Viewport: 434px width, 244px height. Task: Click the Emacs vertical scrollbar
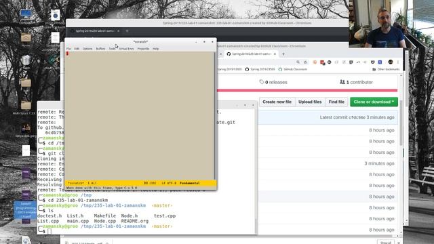[x=215, y=116]
